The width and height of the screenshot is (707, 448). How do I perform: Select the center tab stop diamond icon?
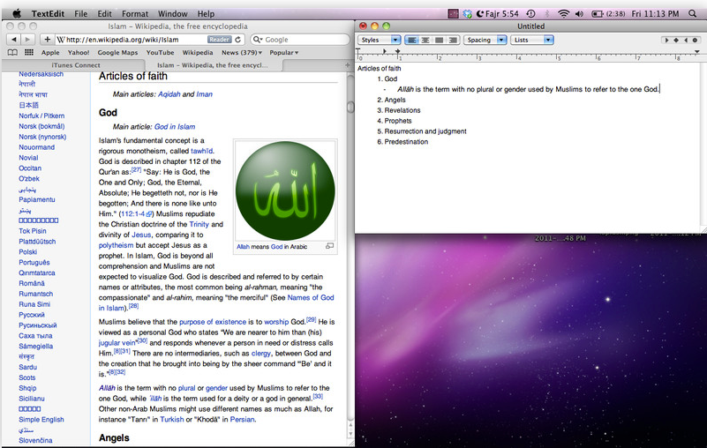(676, 40)
